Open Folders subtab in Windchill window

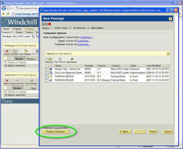pos(29,32)
